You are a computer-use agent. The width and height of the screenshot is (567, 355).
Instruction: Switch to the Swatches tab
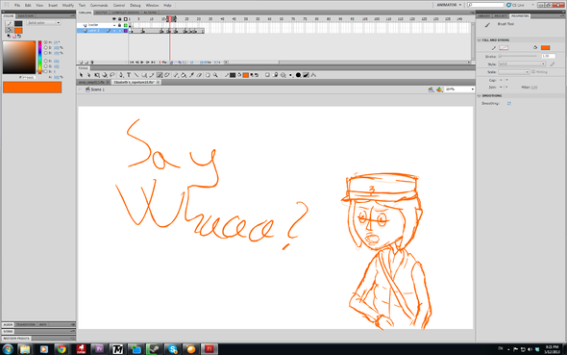(26, 16)
